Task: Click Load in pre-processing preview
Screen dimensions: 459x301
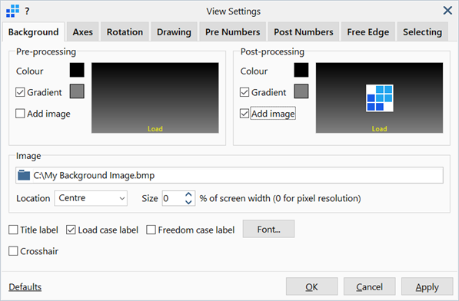Action: pyautogui.click(x=155, y=129)
